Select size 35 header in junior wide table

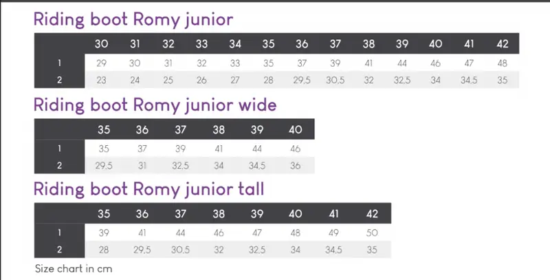click(104, 129)
